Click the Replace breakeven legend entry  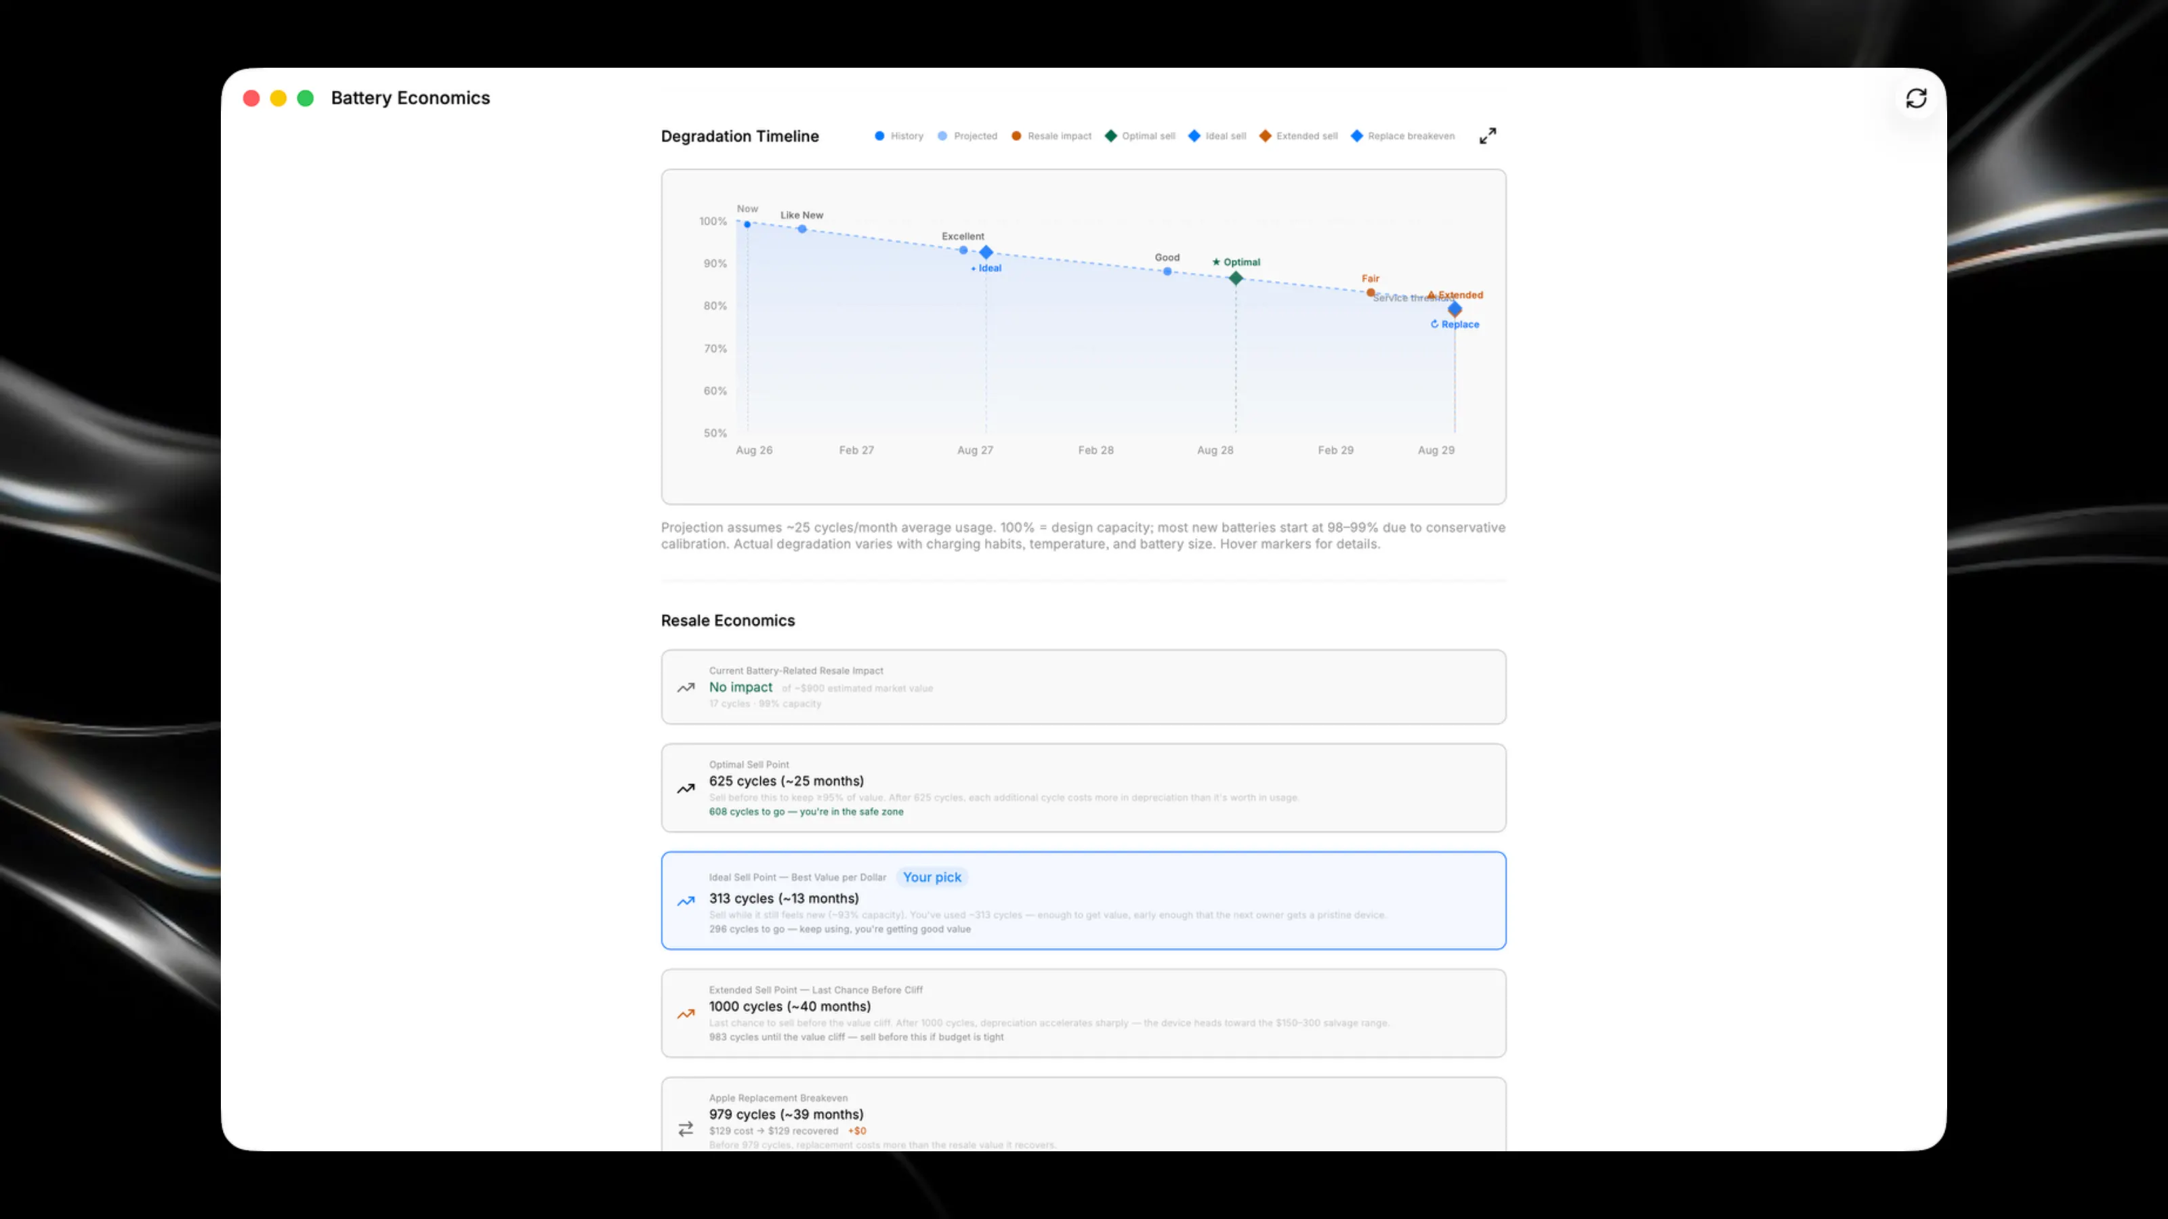(x=1403, y=136)
